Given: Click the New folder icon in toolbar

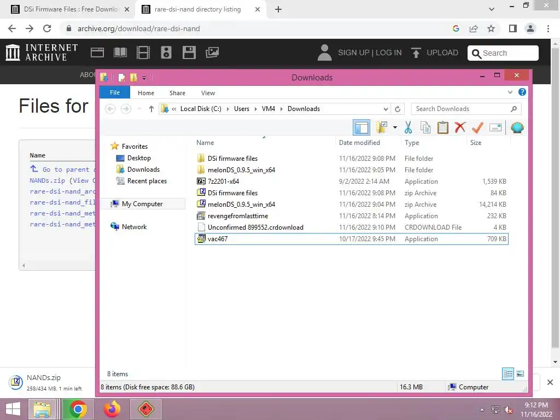Looking at the screenshot, I should [x=382, y=127].
